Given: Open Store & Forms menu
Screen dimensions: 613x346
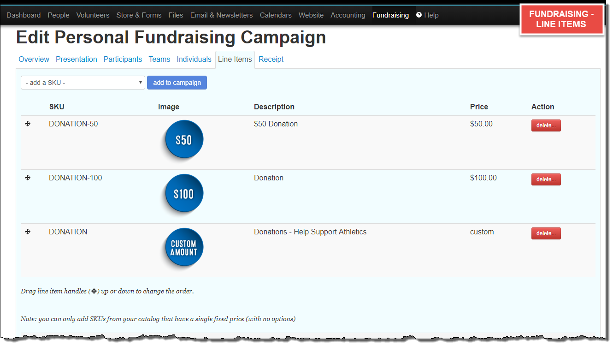Looking at the screenshot, I should point(139,15).
